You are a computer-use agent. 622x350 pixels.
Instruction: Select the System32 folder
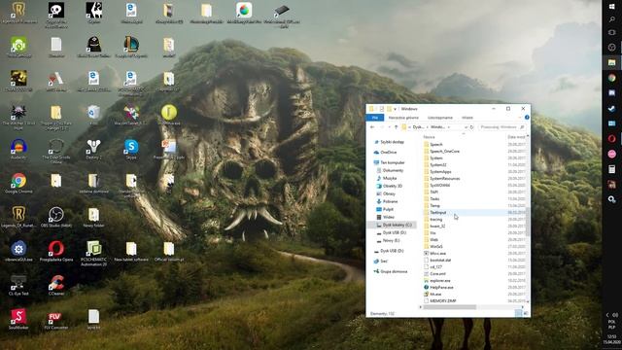(x=438, y=164)
